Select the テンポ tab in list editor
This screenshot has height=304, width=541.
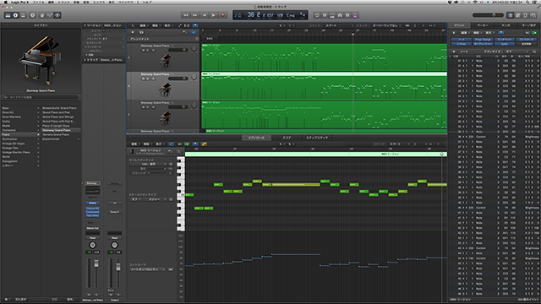click(505, 25)
